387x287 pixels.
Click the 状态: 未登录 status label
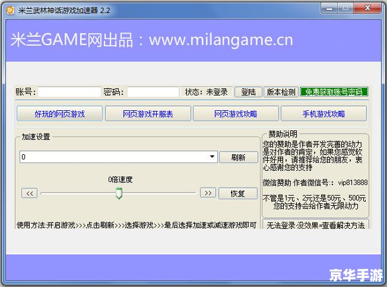coord(206,92)
